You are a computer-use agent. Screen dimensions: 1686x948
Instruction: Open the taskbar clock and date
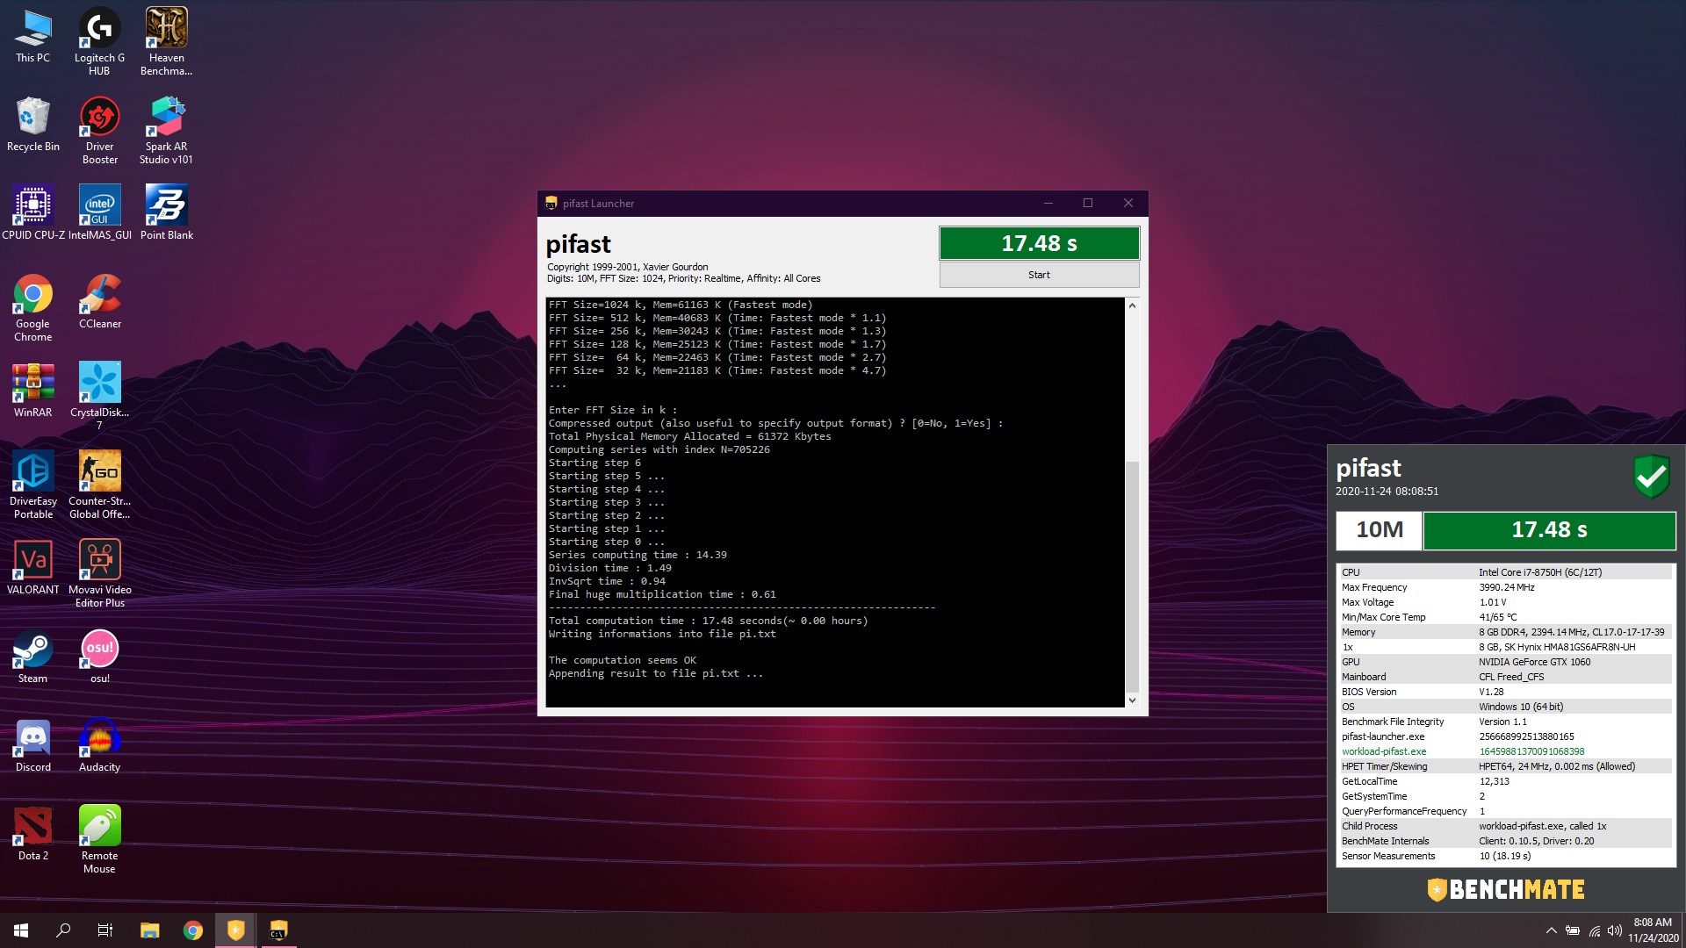1653,930
